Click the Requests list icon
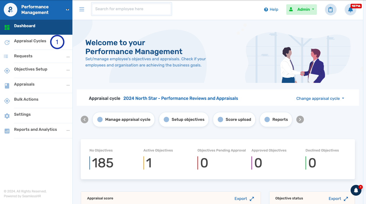The image size is (366, 204). tap(7, 56)
